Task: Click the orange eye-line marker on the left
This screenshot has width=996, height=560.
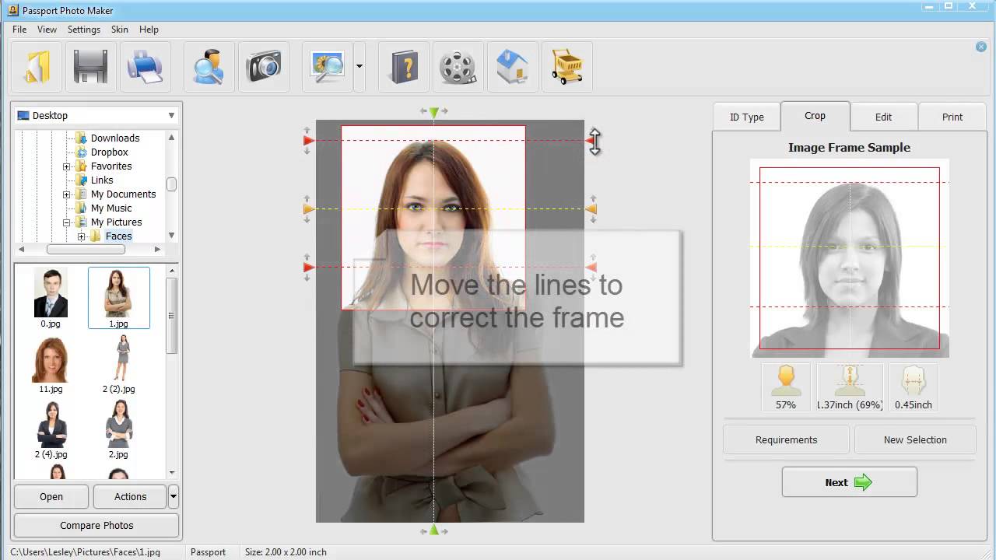Action: point(308,209)
